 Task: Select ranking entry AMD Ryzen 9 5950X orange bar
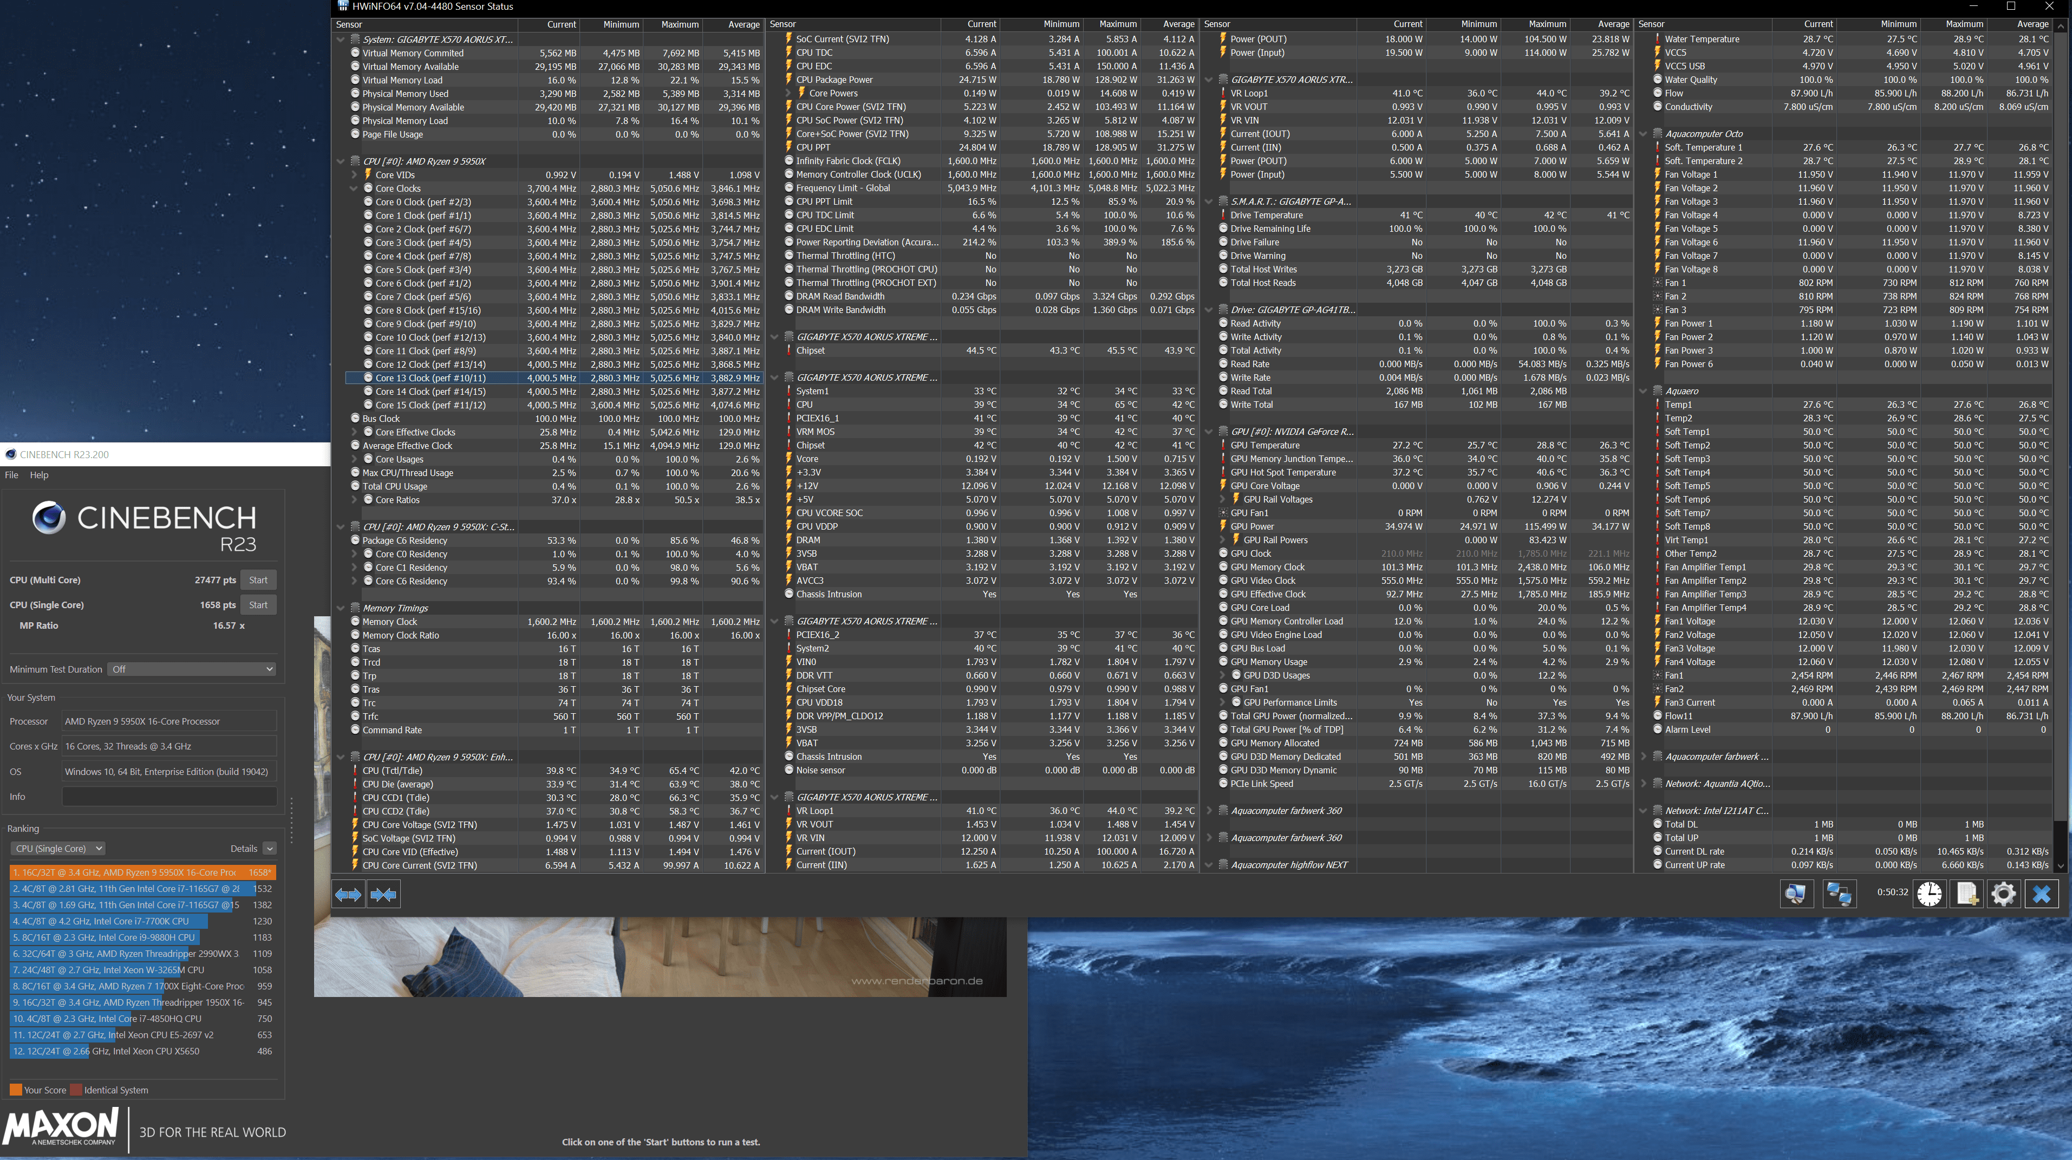[142, 873]
